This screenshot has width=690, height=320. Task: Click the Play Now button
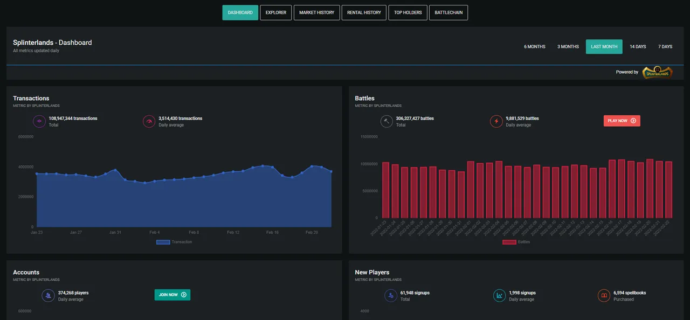click(622, 121)
